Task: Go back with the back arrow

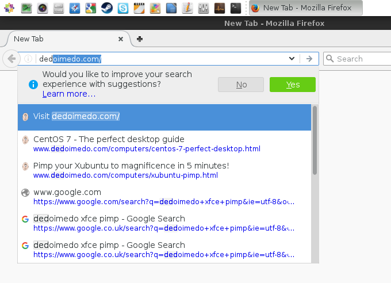Action: click(11, 59)
